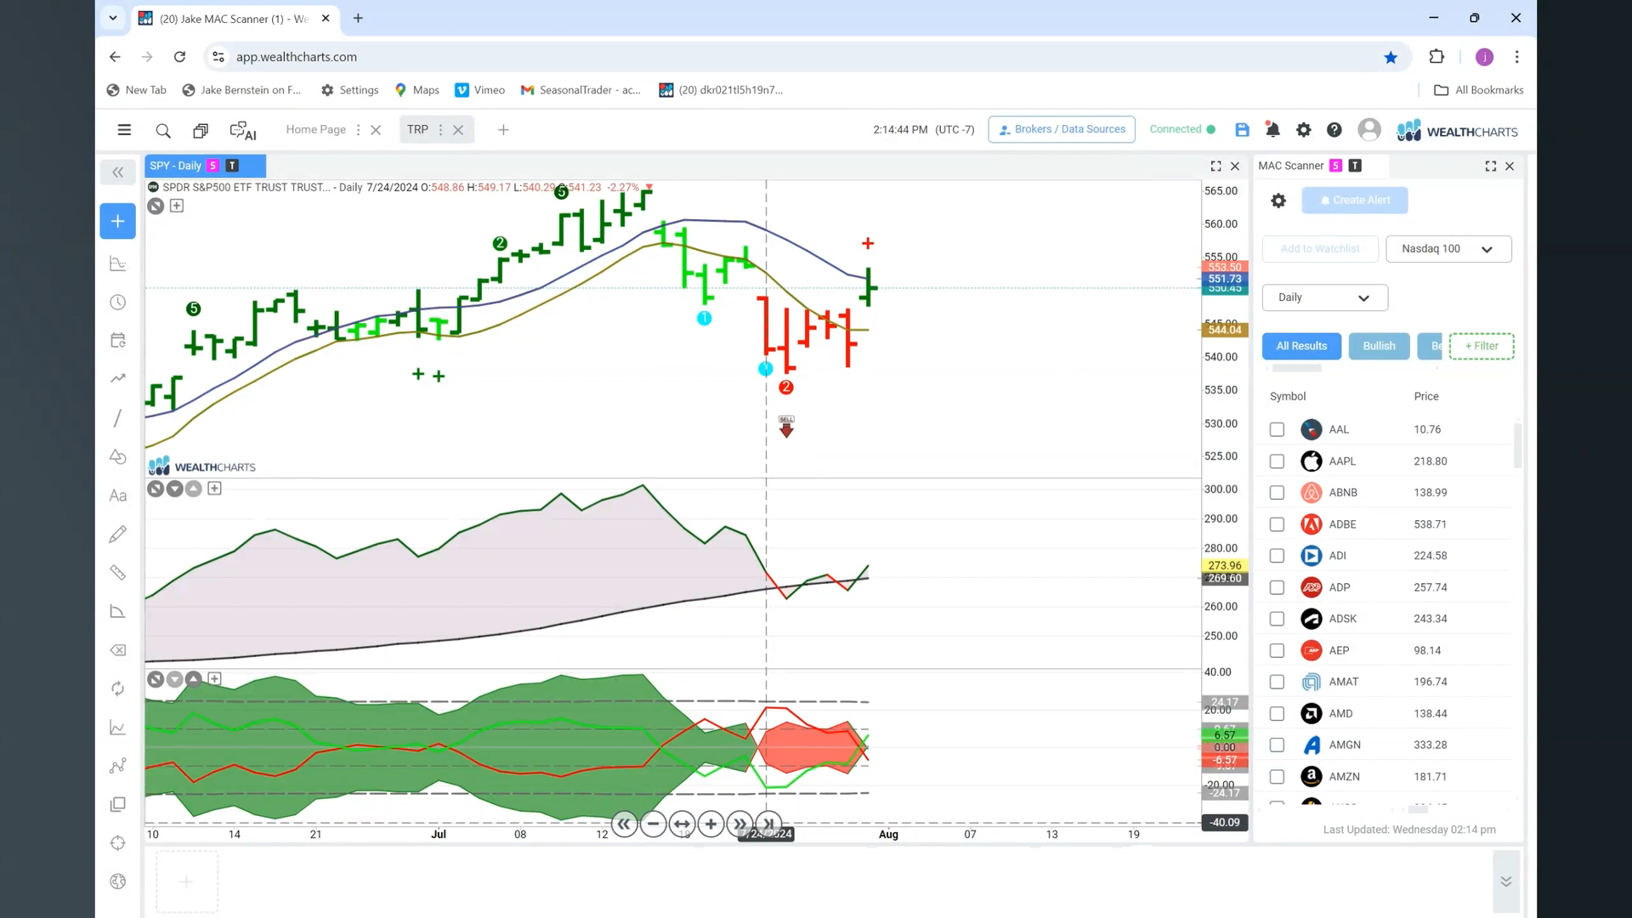This screenshot has width=1632, height=918.
Task: Open Home Page tab options menu
Action: (x=358, y=130)
